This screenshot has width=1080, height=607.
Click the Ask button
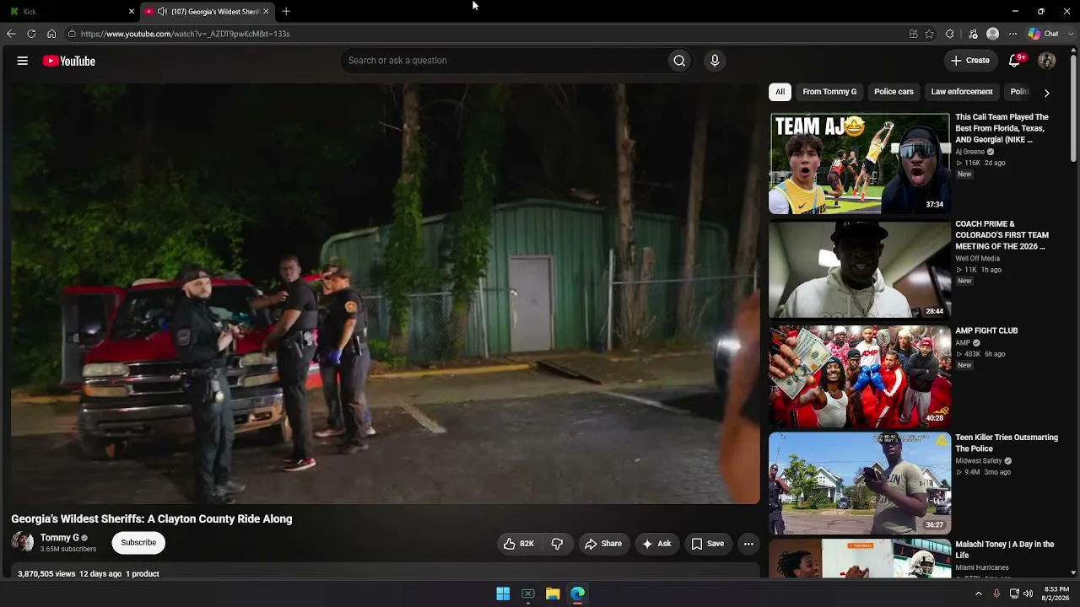click(656, 544)
